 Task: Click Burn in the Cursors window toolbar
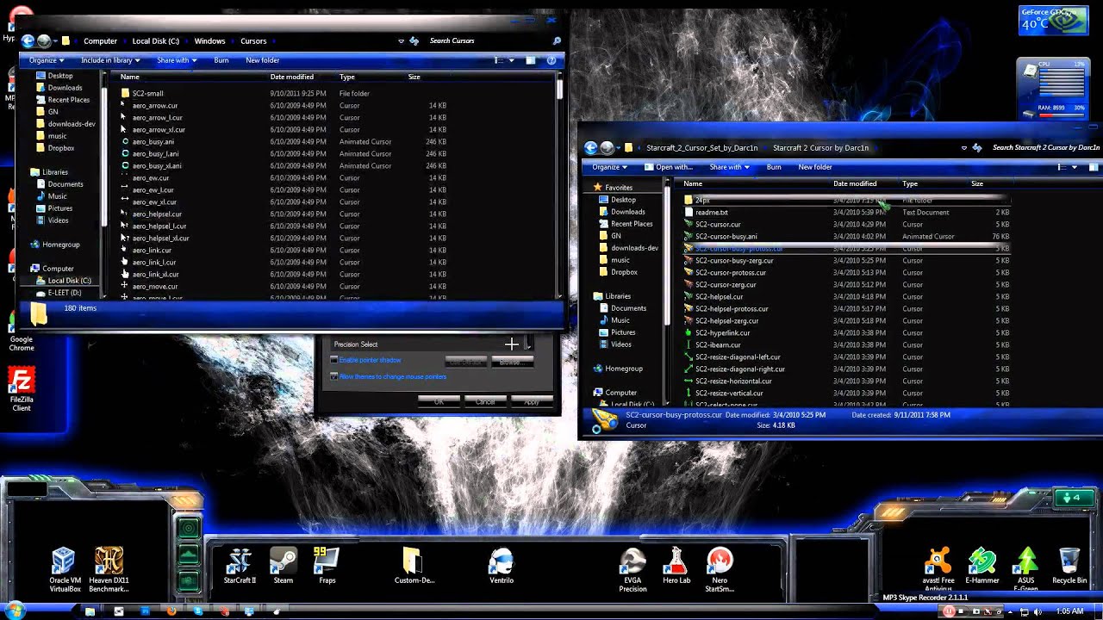[x=221, y=60]
